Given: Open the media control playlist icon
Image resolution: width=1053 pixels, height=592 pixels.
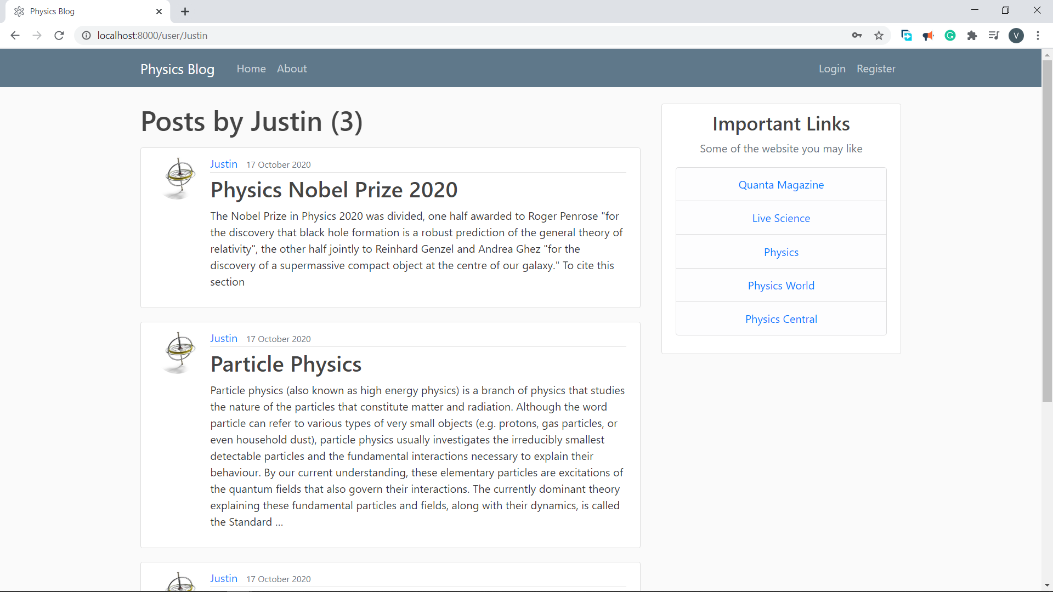Looking at the screenshot, I should point(993,36).
